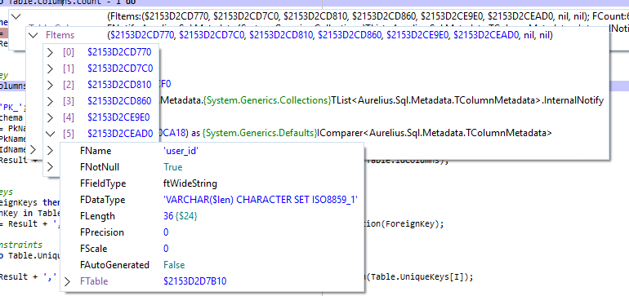Click the IComparer<Aurelius.Sql.Metadata.TColumnMetadata> text
The height and width of the screenshot is (296, 629).
[435, 133]
